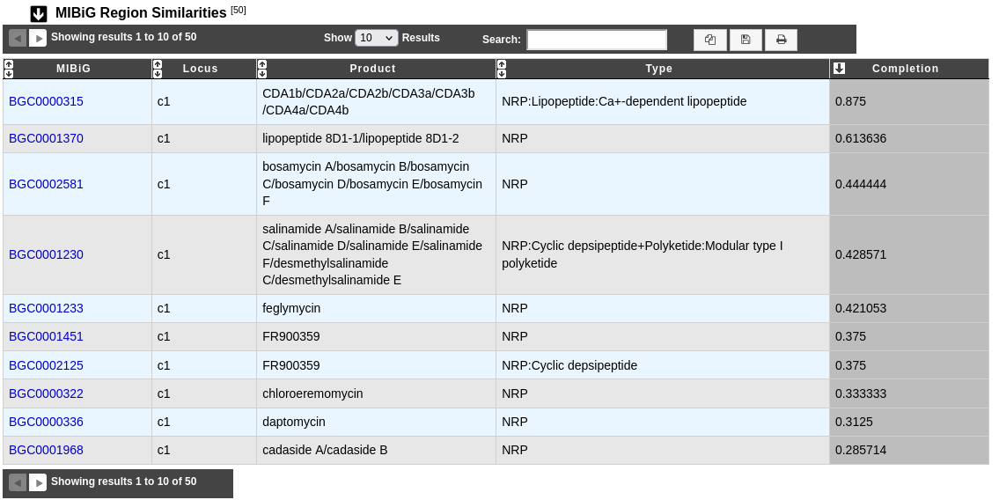Open BGC0000336 daptomycin link
This screenshot has height=500, width=999.
point(46,422)
